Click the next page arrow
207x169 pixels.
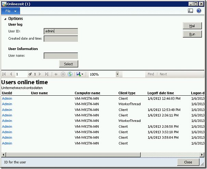coord(40,74)
